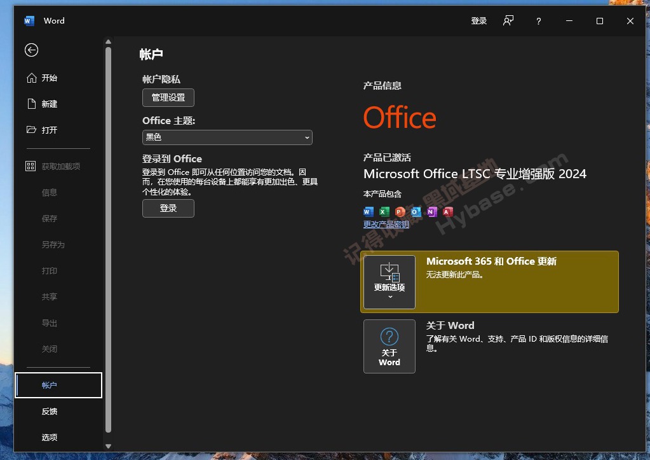
Task: Click the add-ins grid icon beside 获取加载项
Action: pyautogui.click(x=30, y=166)
